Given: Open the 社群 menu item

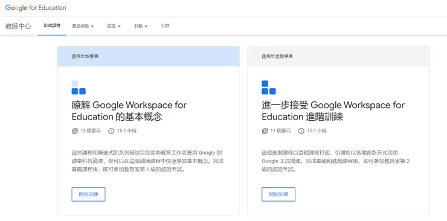Looking at the screenshot, I should click(x=166, y=25).
